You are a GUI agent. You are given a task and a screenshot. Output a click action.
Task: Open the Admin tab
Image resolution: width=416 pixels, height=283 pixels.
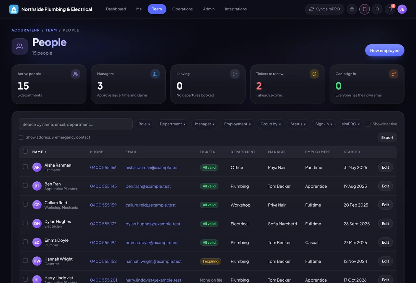coord(209,9)
